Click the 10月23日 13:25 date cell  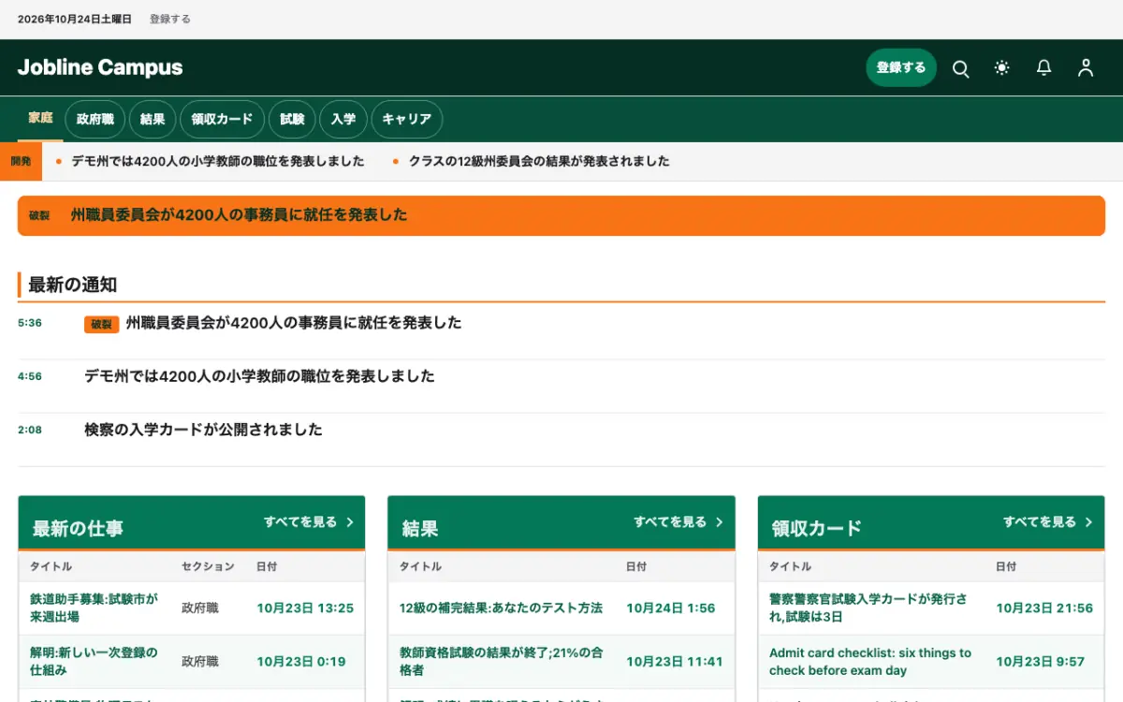[305, 608]
